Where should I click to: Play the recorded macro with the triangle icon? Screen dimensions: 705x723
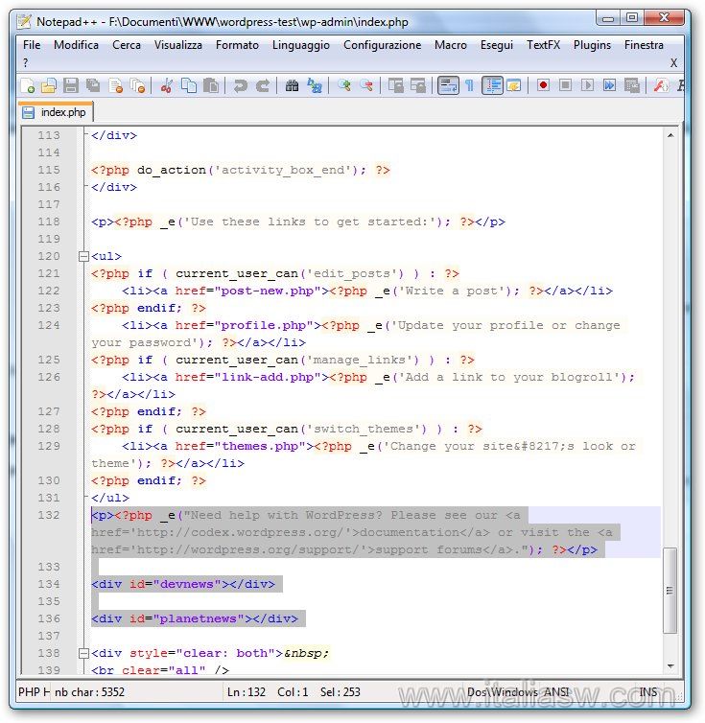point(587,85)
